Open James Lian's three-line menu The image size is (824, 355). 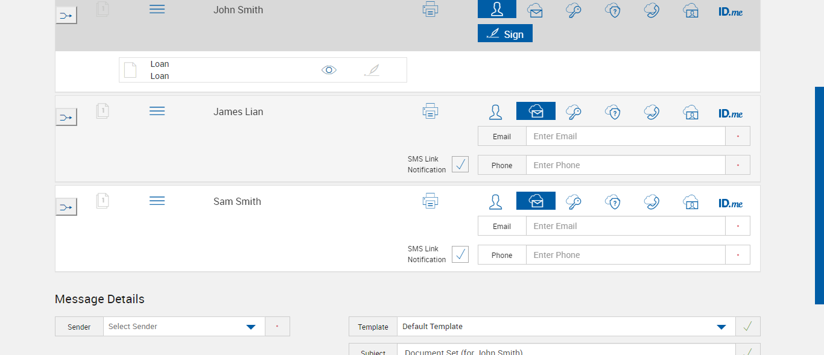[157, 111]
